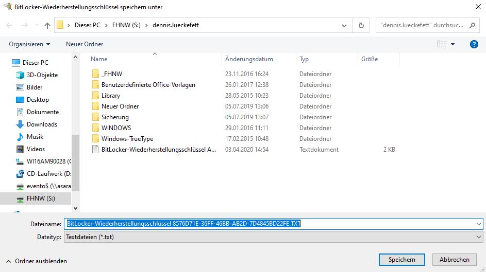Viewport: 486px width, 272px height.
Task: Click sidebar scrollbar down arrow
Action: point(75,208)
